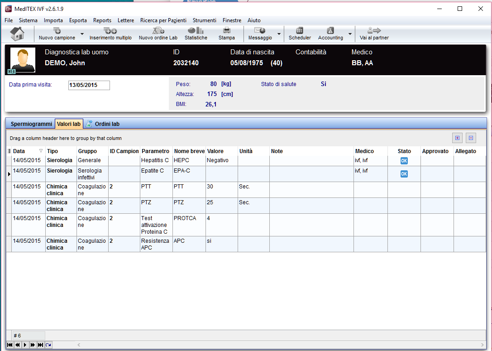Select the current row indicator arrow

pos(9,174)
